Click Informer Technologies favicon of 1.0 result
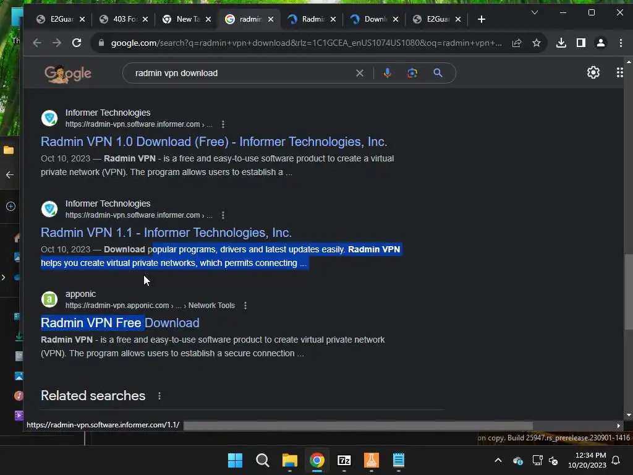 coord(49,118)
